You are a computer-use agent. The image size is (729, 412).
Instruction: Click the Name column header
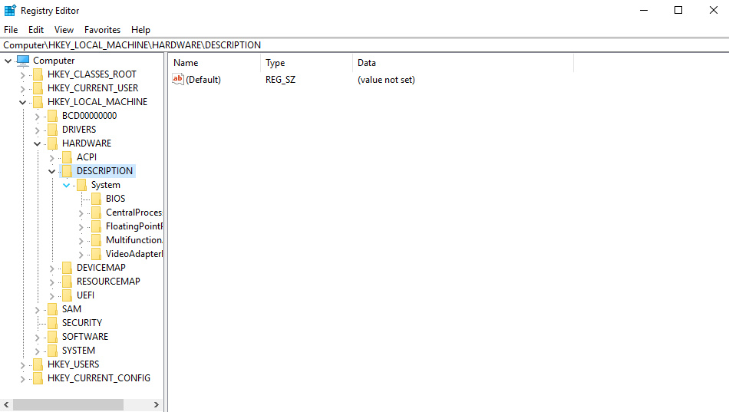coord(214,63)
